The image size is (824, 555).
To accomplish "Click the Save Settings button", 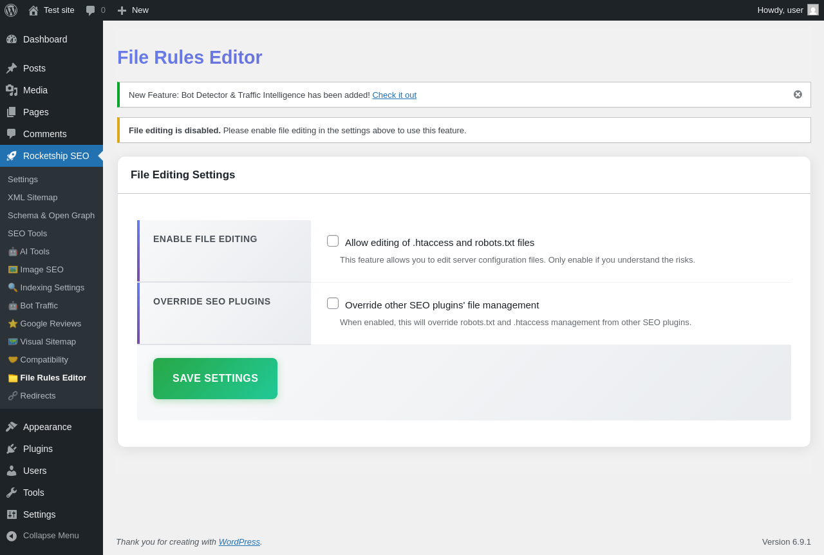I will coord(215,379).
